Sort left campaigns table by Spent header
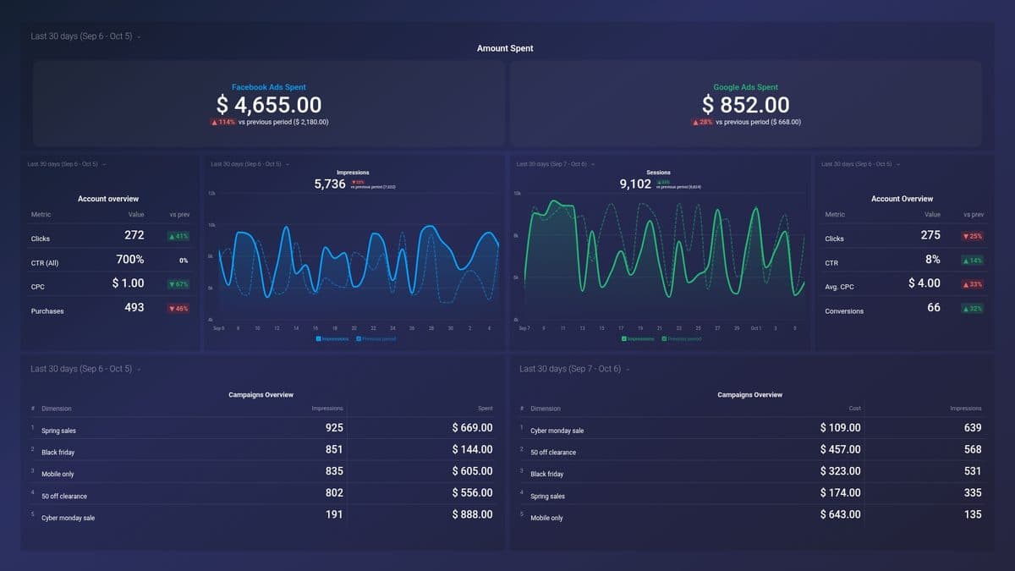 (x=485, y=409)
